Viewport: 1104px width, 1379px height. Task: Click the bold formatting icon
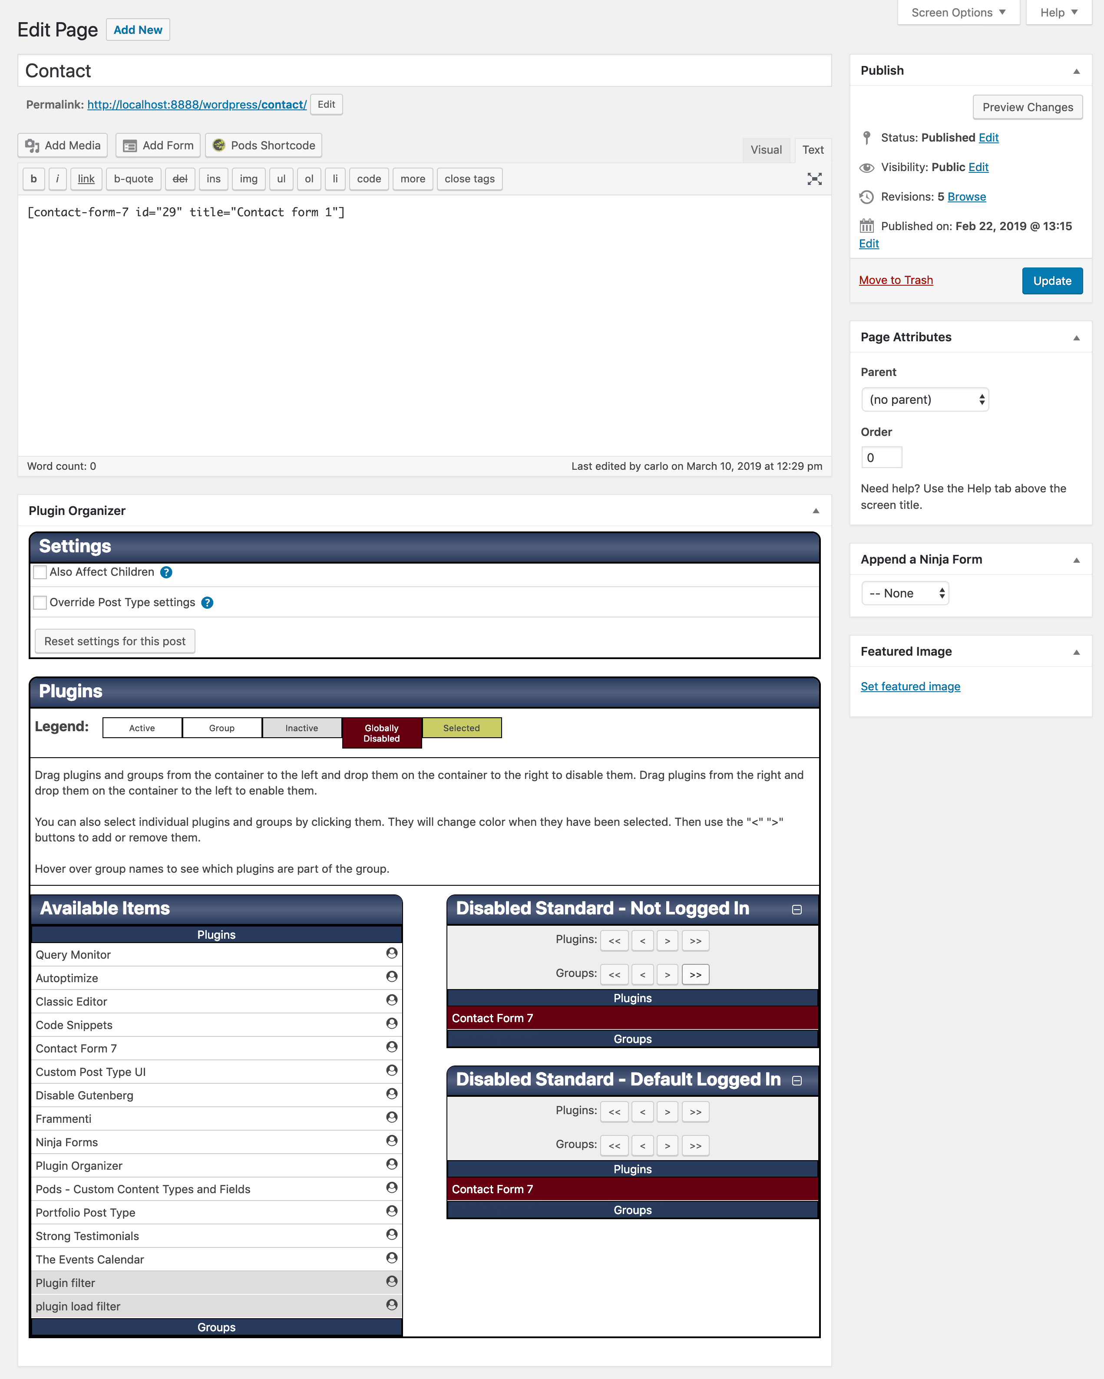[35, 179]
